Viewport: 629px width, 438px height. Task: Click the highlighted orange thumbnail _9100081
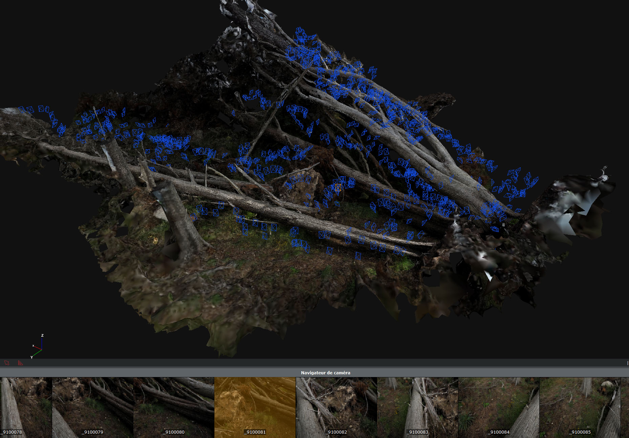click(x=255, y=406)
